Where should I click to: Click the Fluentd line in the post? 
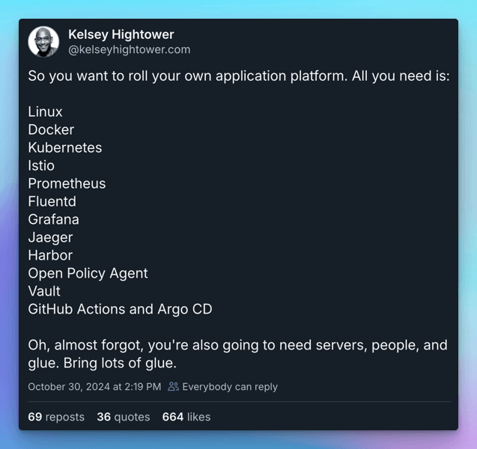tap(52, 201)
